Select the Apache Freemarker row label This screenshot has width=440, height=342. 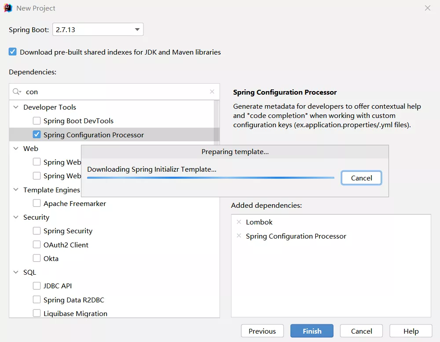click(x=75, y=203)
